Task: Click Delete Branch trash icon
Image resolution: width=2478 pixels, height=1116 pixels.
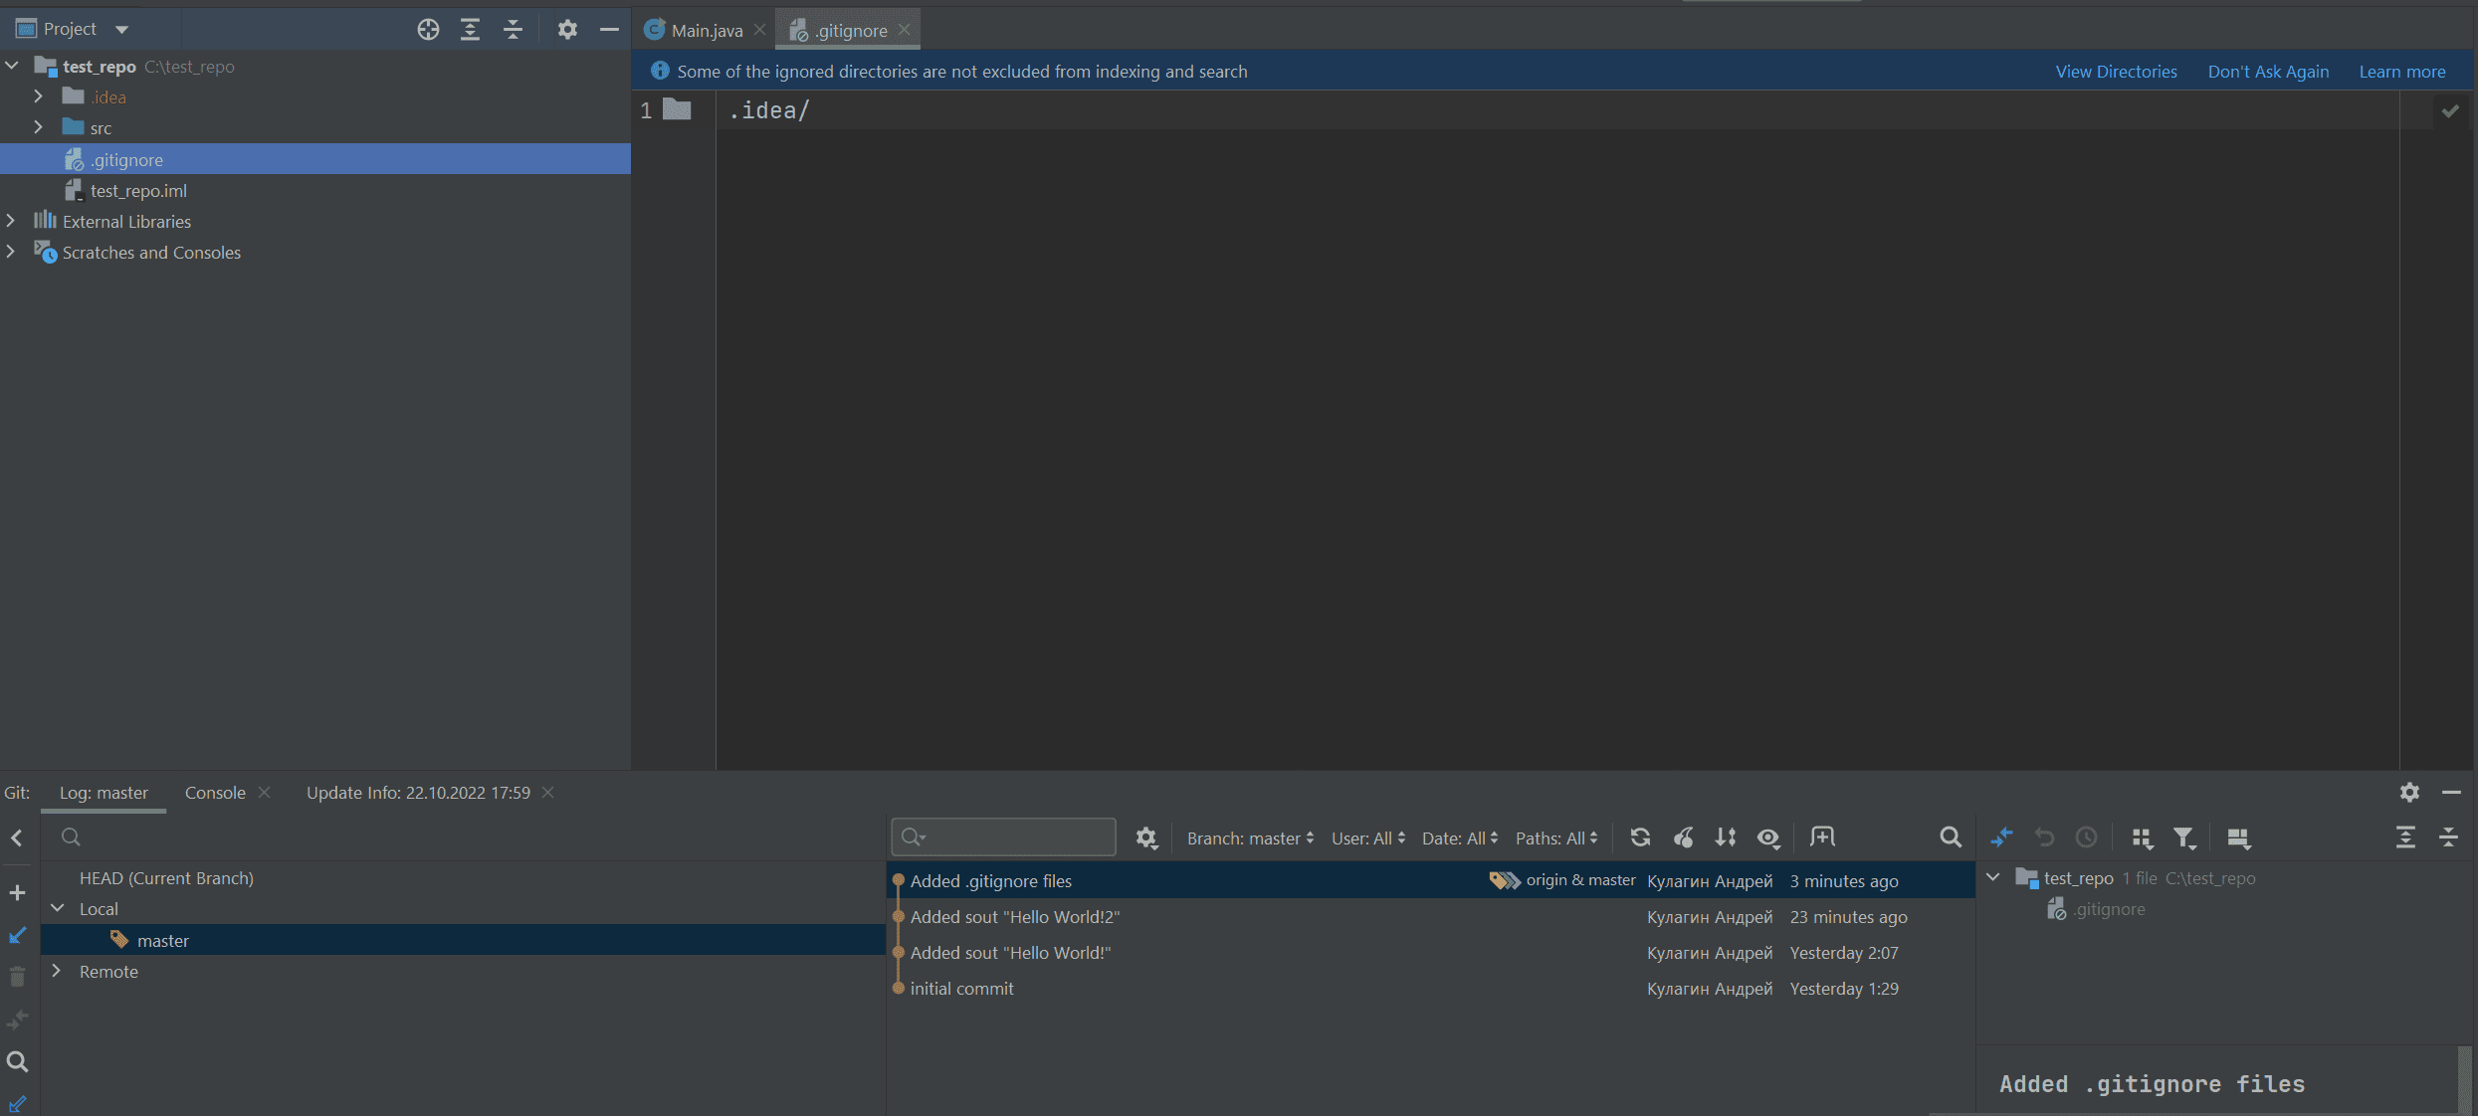Action: (x=17, y=978)
